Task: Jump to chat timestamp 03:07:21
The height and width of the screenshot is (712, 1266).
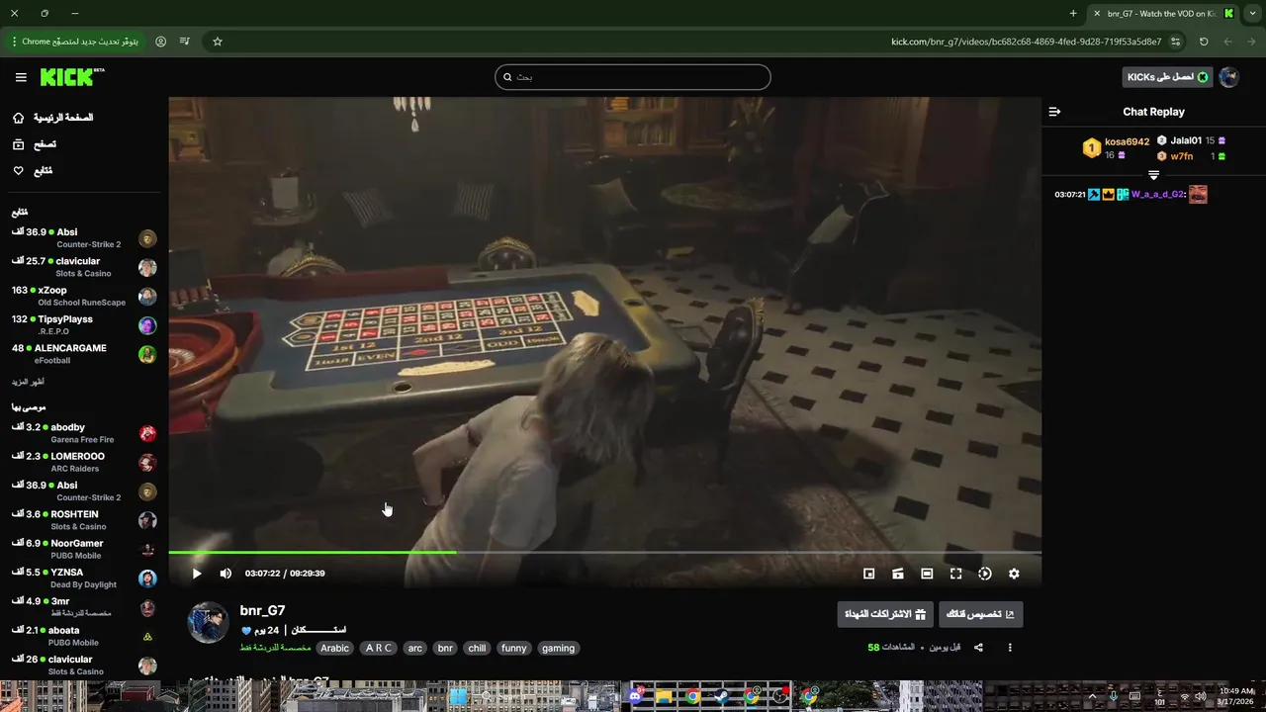Action: (1070, 195)
